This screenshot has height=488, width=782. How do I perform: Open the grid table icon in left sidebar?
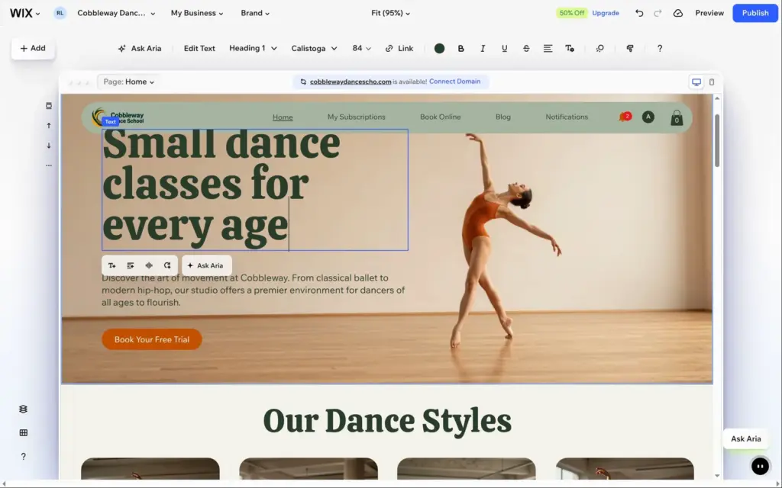click(23, 433)
